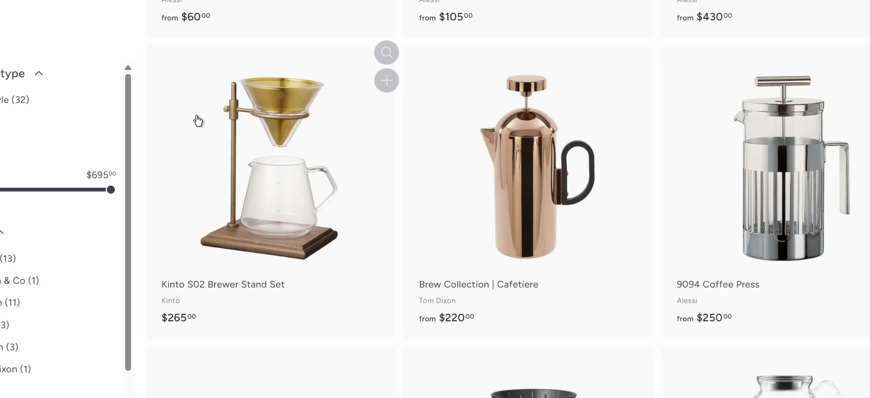870x398 pixels.
Task: Select the brand filter with 11 items
Action: [10, 303]
